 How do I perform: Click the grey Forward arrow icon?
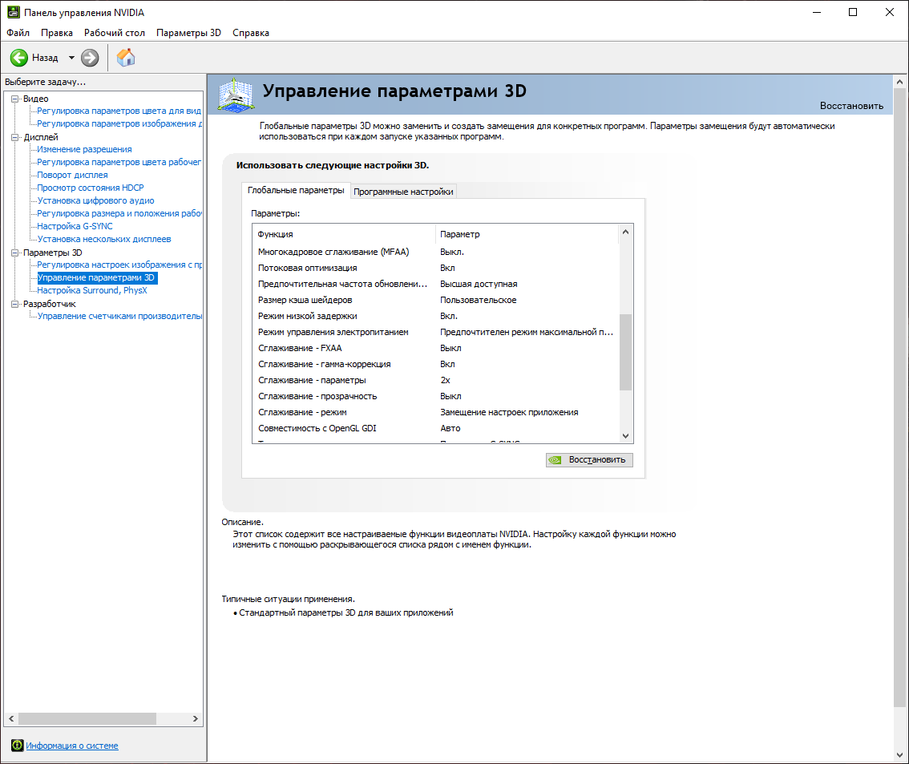coord(90,58)
